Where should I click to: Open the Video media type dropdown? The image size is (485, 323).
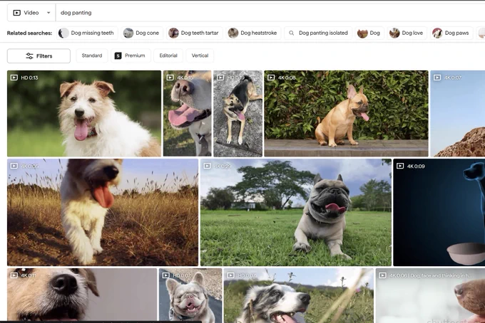point(31,13)
